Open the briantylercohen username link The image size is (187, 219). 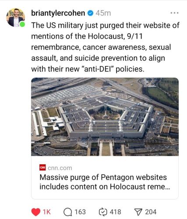(x=58, y=13)
